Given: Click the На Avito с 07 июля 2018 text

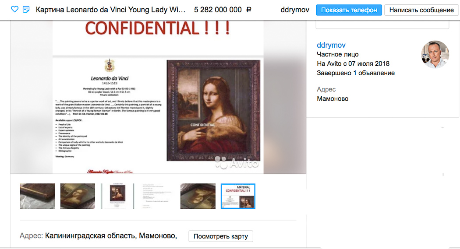Looking at the screenshot, I should point(353,63).
